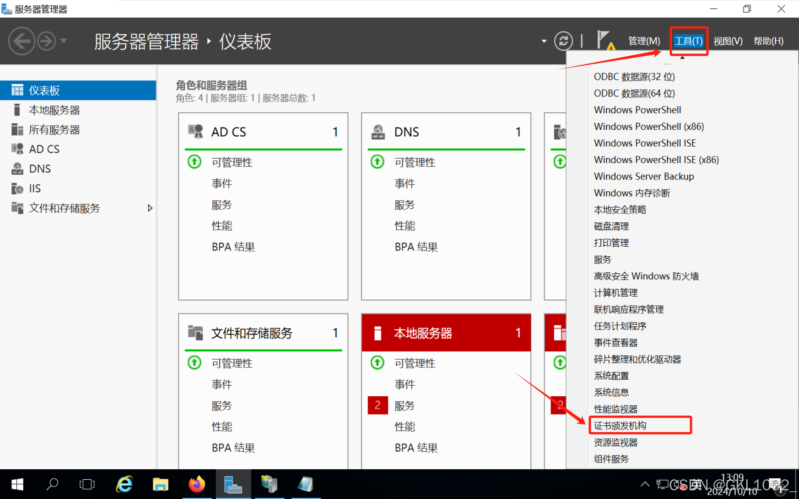Click the 文件和存储服务 tile header icon
Screen dimensions: 799x499
pyautogui.click(x=195, y=333)
